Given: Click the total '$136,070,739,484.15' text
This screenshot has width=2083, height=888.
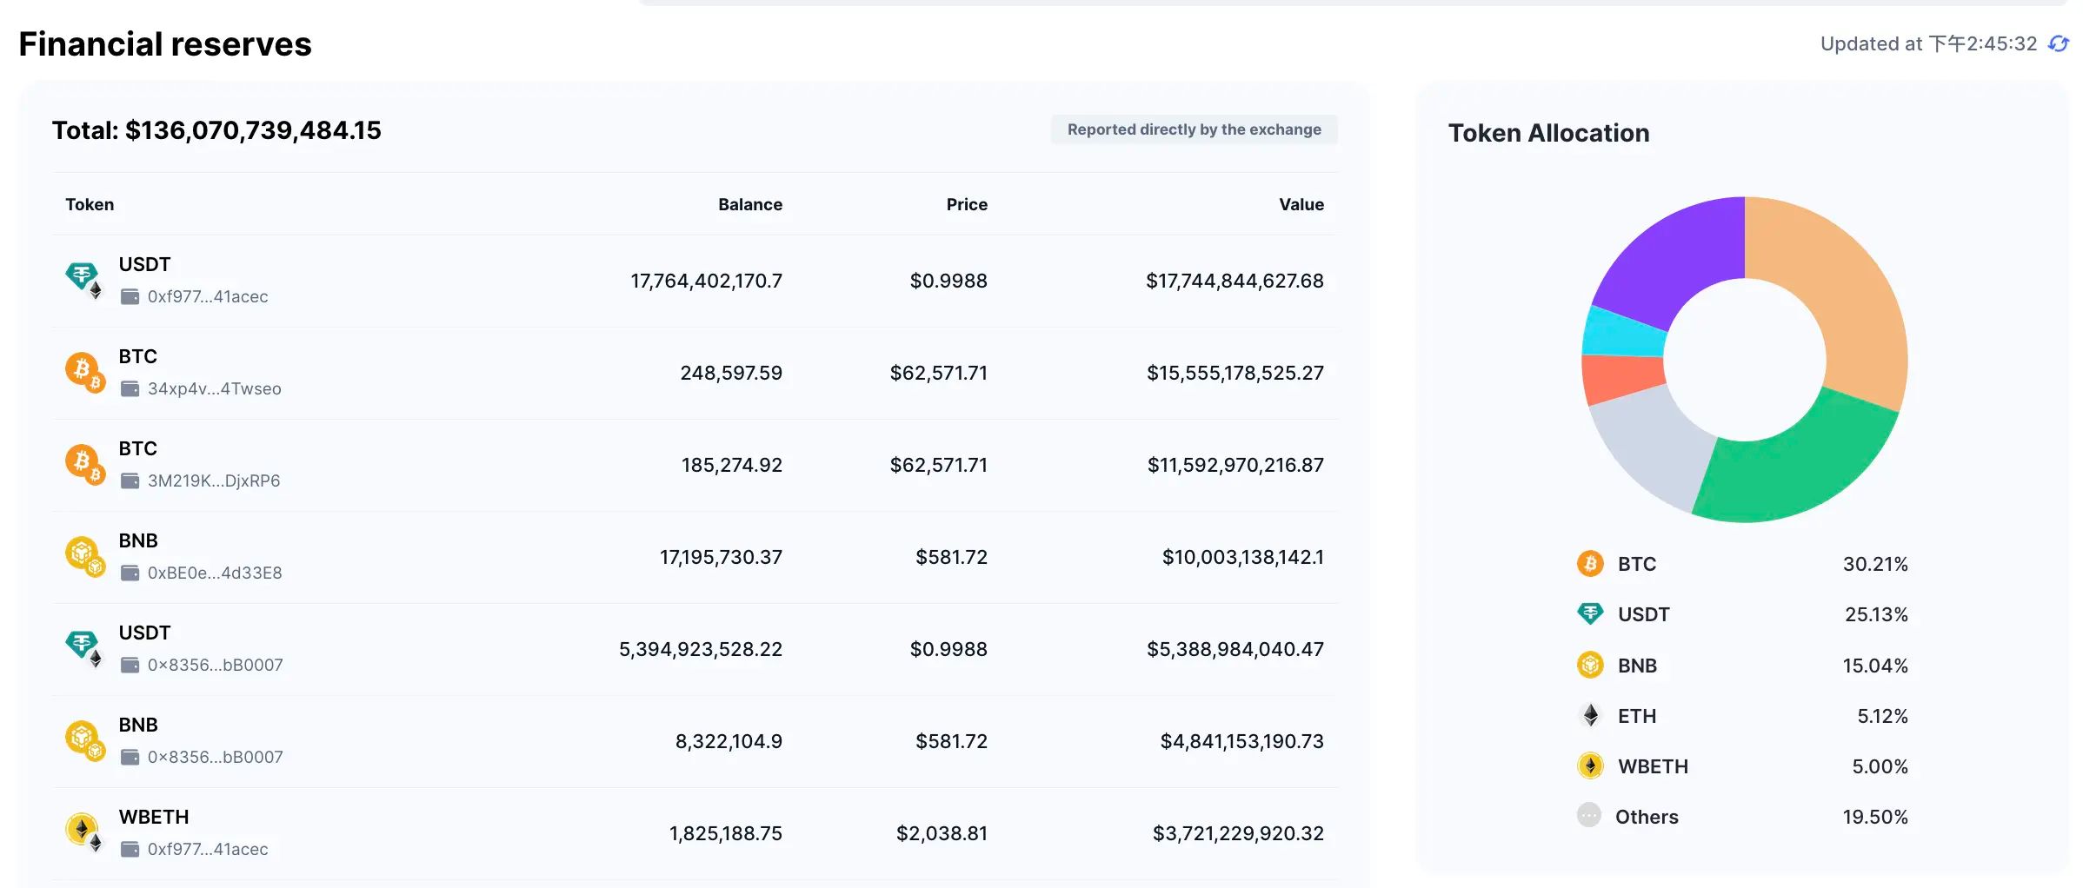Looking at the screenshot, I should (x=253, y=130).
